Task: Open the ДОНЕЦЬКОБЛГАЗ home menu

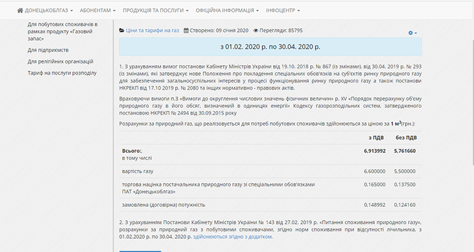Action: tap(45, 10)
